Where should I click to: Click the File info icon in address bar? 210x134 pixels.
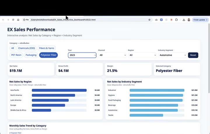tap(26, 20)
